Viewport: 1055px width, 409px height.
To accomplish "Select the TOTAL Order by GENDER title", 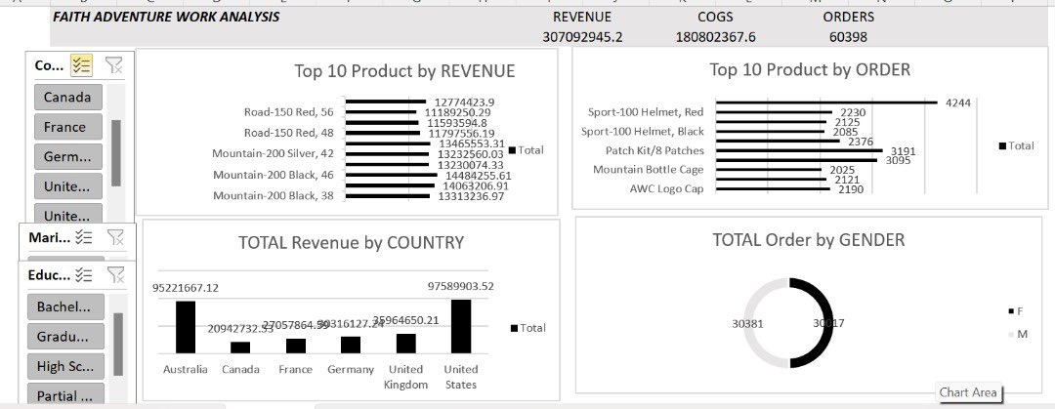I will pyautogui.click(x=808, y=239).
